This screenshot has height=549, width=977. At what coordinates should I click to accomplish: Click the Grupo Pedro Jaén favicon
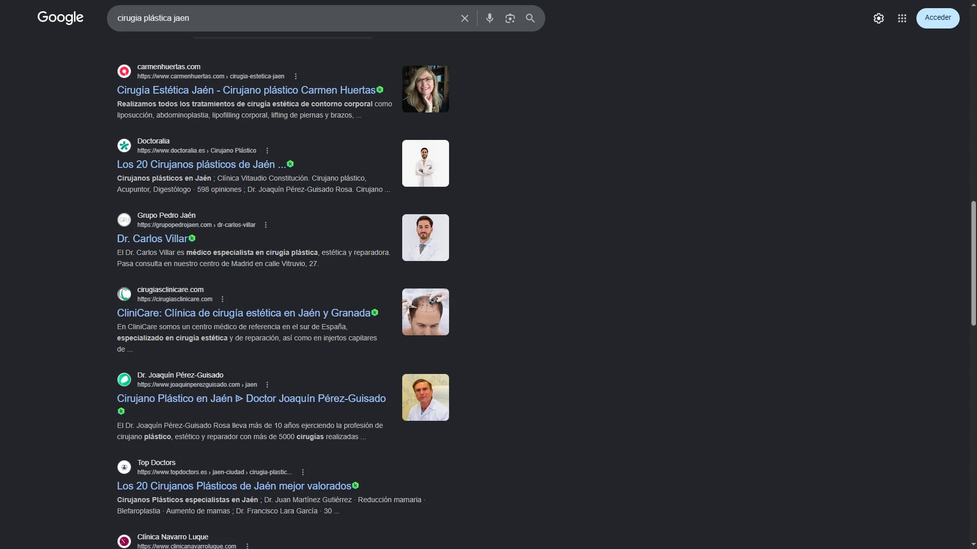point(124,220)
